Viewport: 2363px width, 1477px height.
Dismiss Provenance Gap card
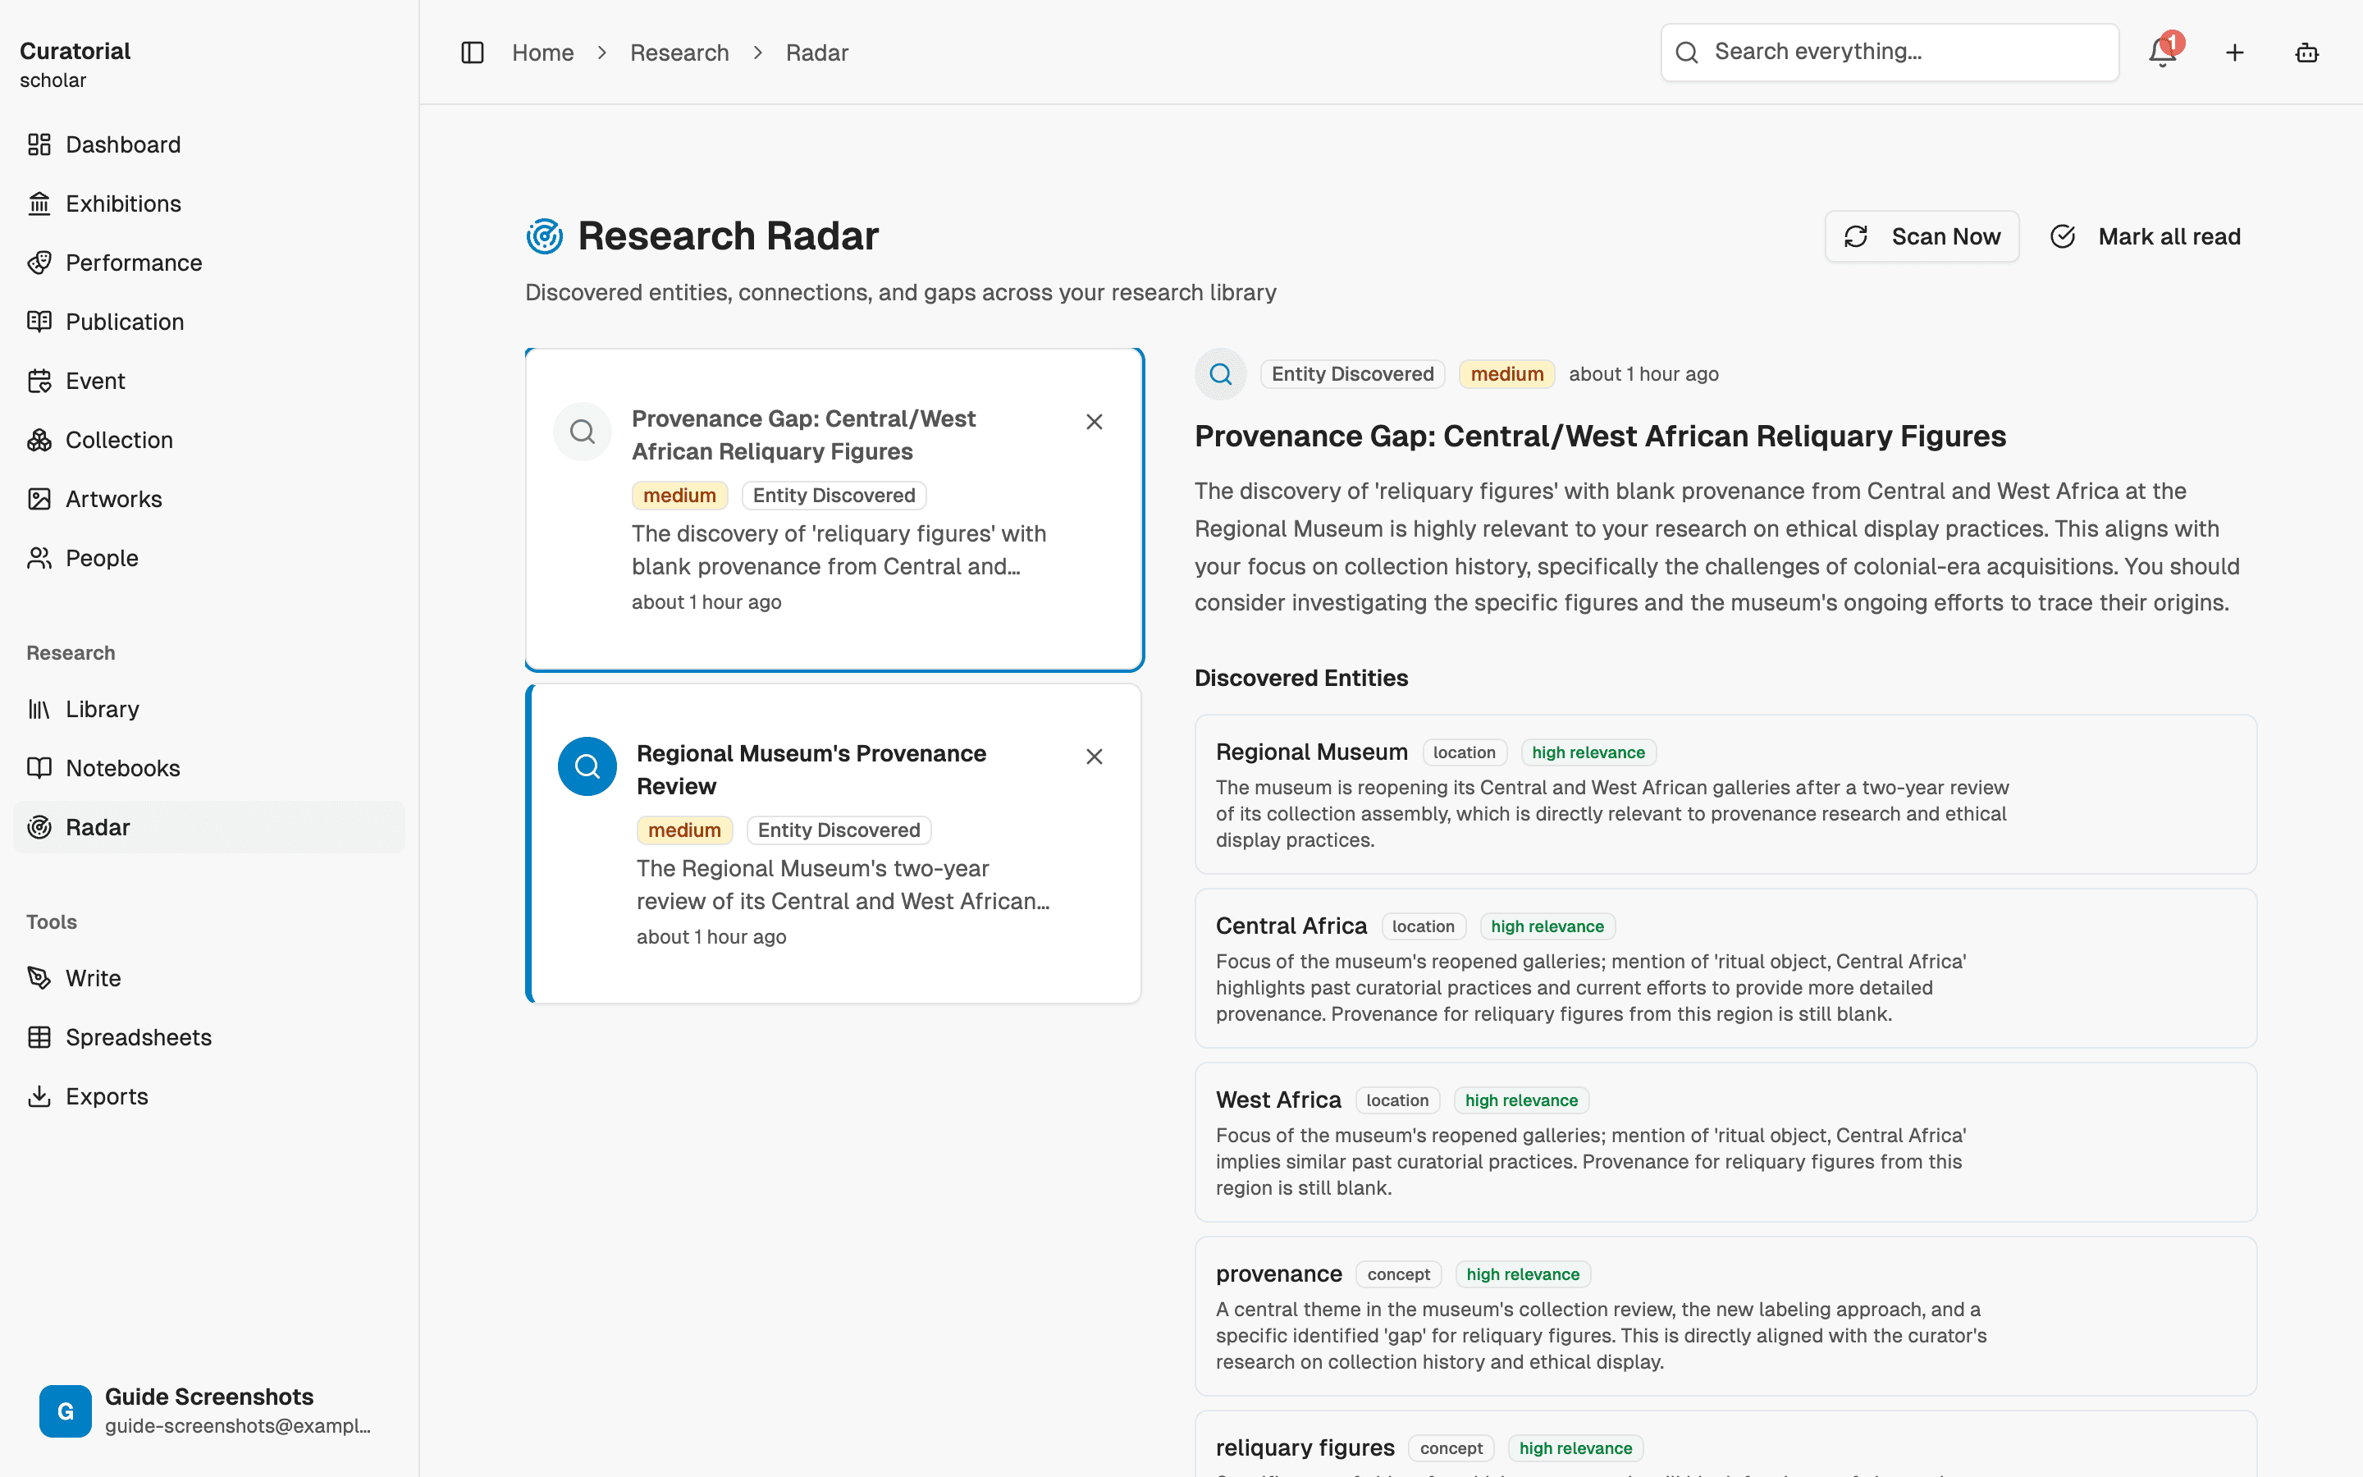[x=1095, y=422]
